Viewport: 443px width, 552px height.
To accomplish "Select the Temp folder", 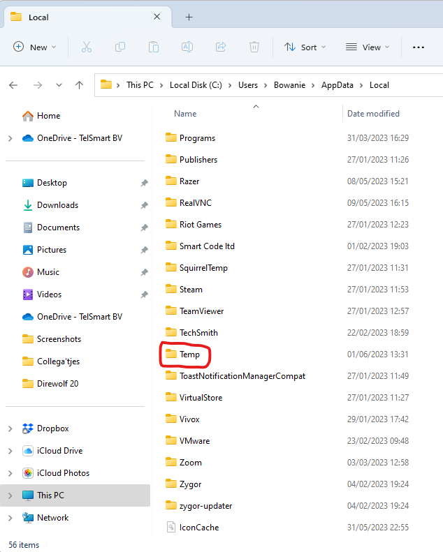I will [x=189, y=355].
